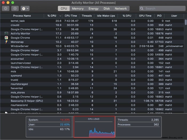Image resolution: width=187 pixels, height=140 pixels.
Task: Sort by User column header
Action: click(174, 16)
